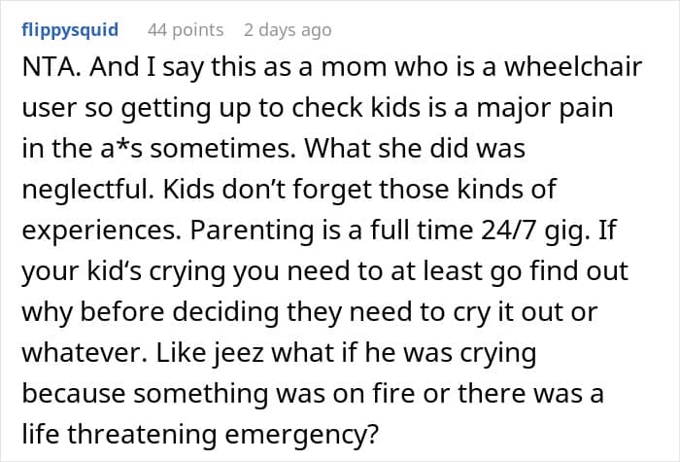This screenshot has width=680, height=462.
Task: Open the 2 days ago timestamp permalink
Action: point(288,30)
